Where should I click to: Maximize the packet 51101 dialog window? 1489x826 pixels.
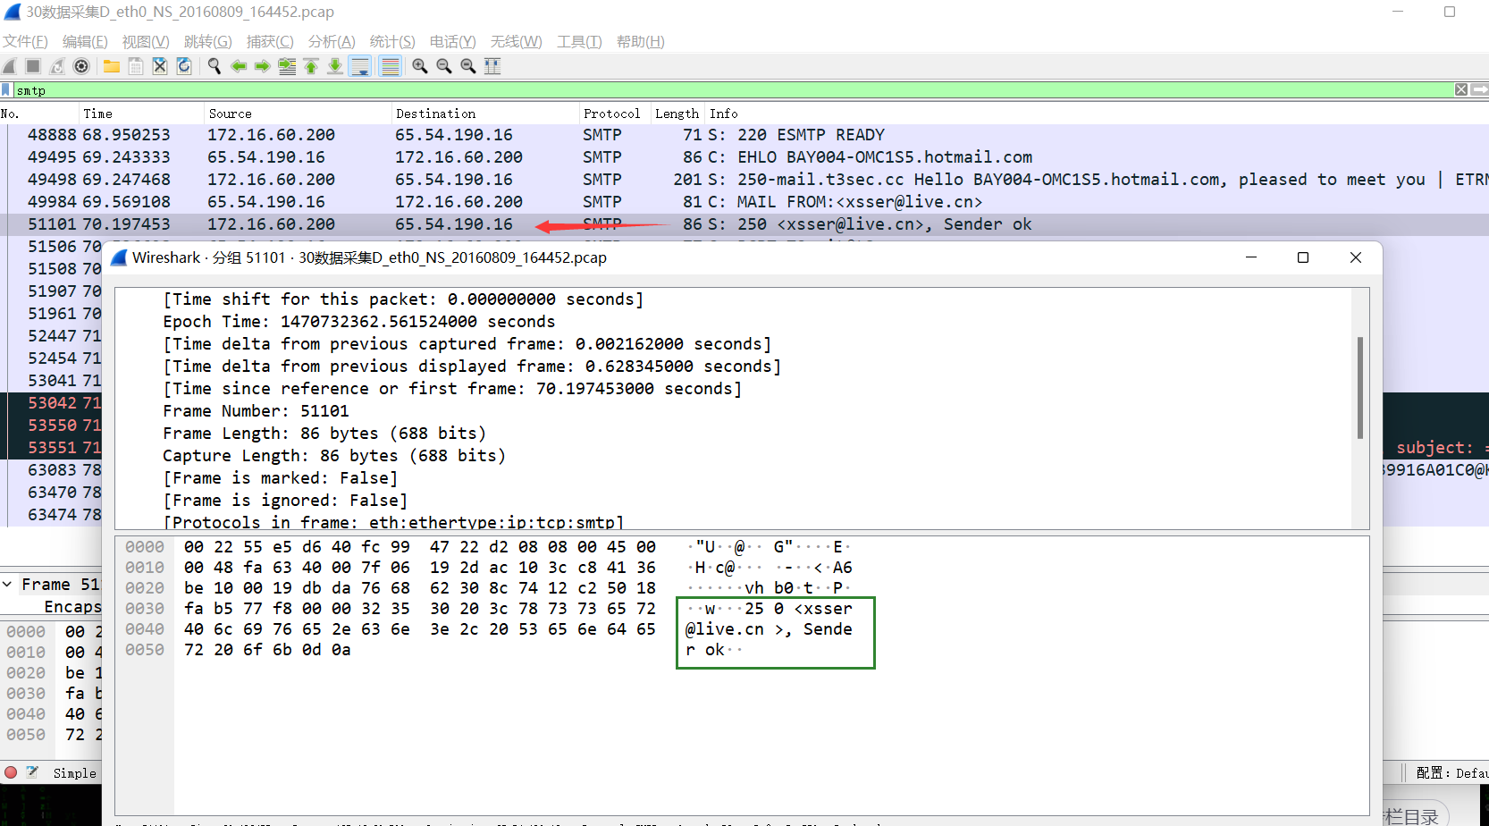tap(1303, 257)
